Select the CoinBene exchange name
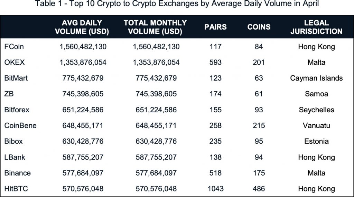This screenshot has height=197, width=354. click(x=20, y=126)
